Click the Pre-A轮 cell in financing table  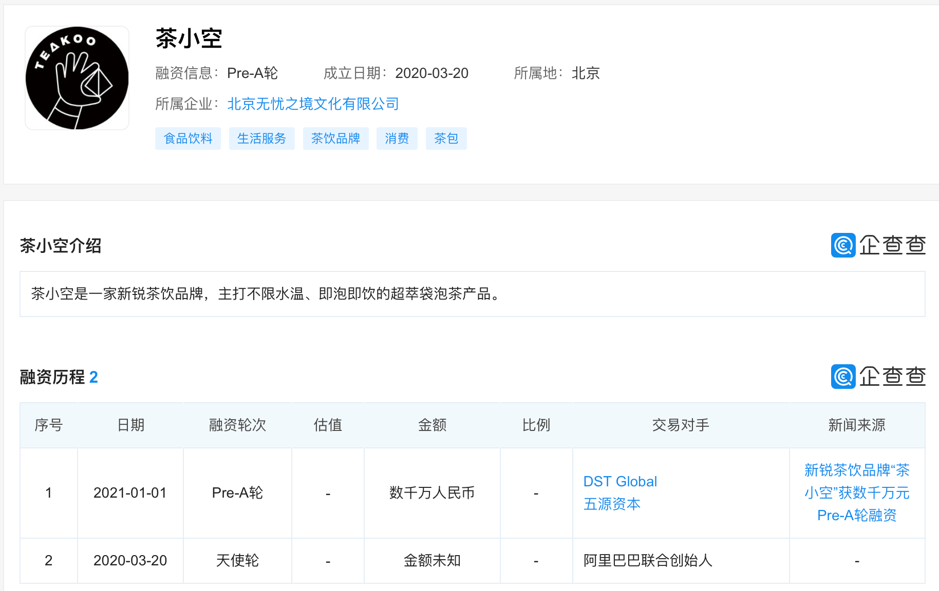click(237, 493)
